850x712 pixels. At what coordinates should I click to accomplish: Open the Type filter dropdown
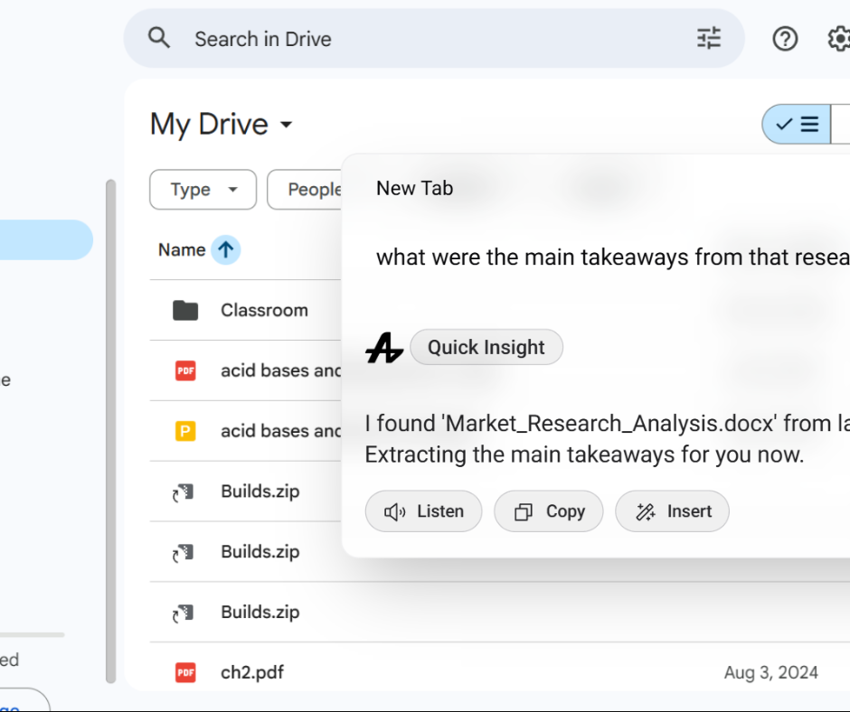click(203, 190)
